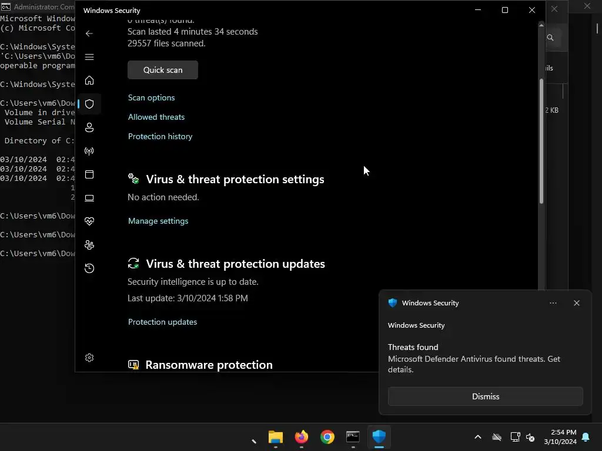Open File Explorer from the taskbar

click(x=275, y=437)
